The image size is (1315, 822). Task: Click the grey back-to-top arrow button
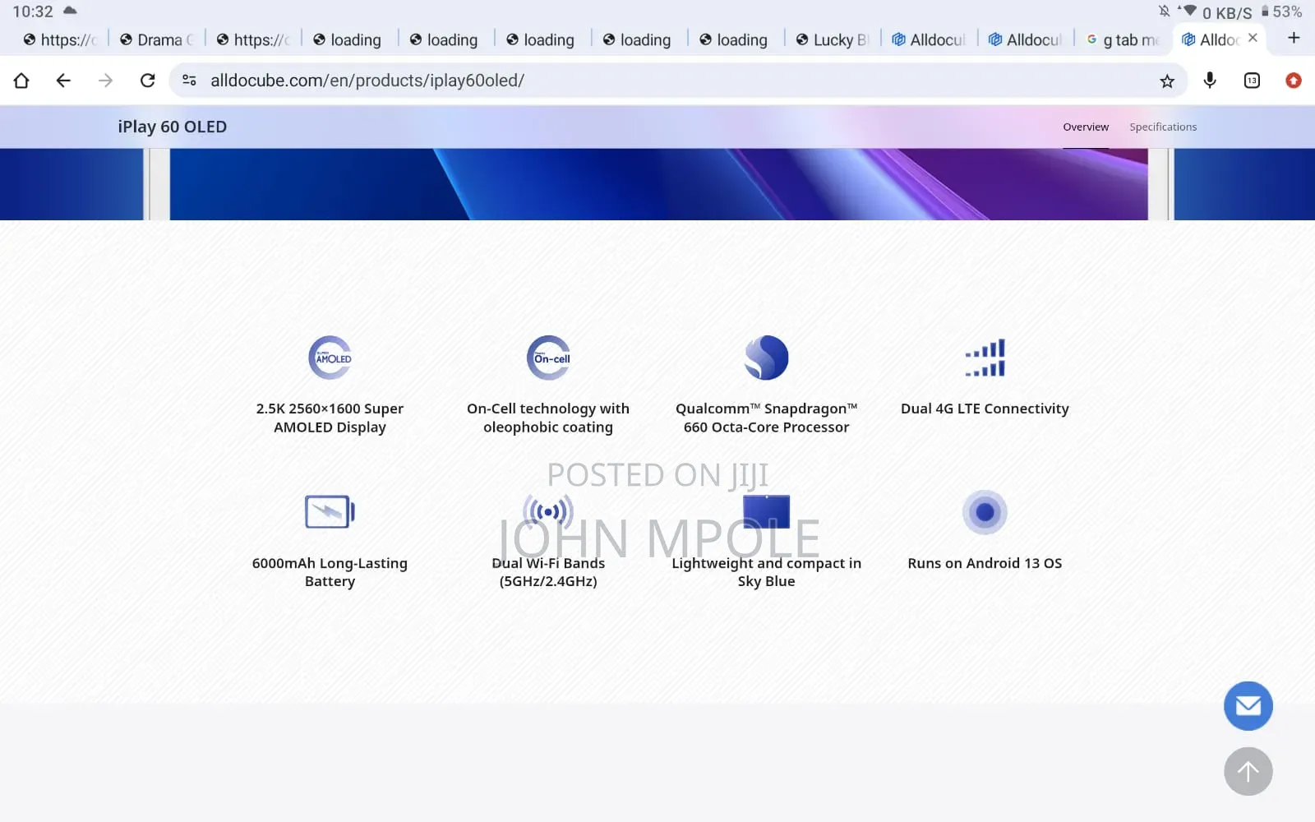(x=1248, y=772)
